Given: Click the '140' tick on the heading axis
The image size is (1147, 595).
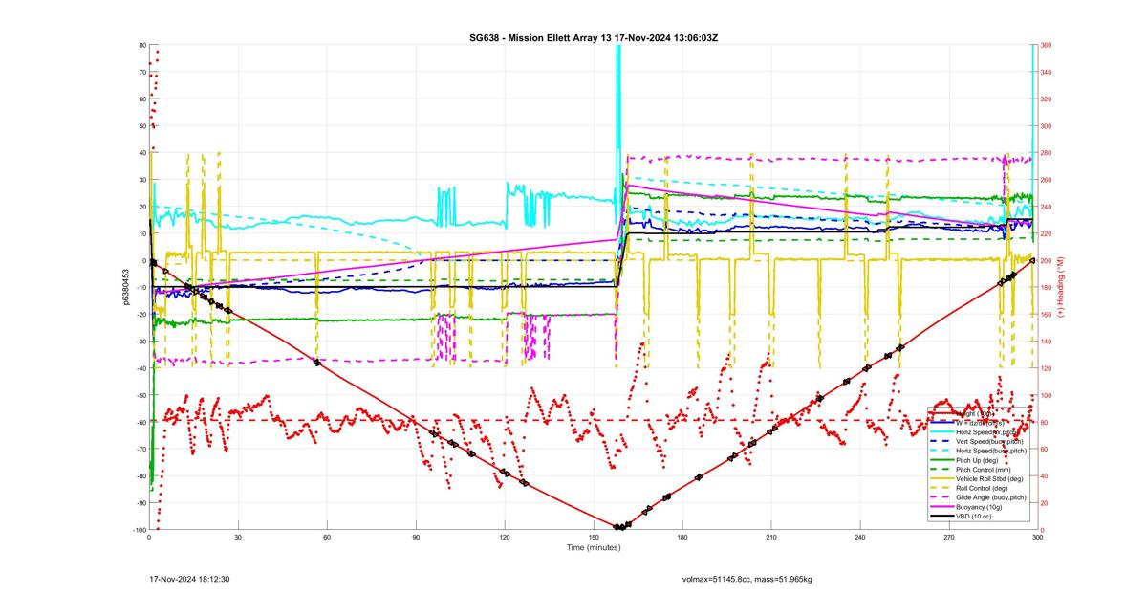Looking at the screenshot, I should coord(1047,342).
